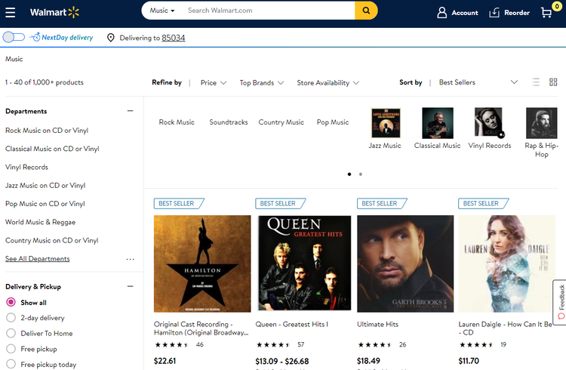Click the three dots beside See All Departments
The image size is (566, 370).
131,259
